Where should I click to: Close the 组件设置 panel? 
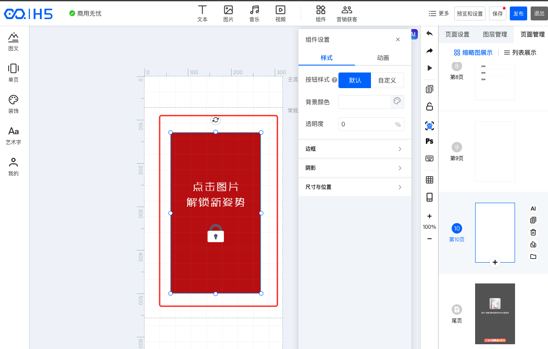(398, 40)
